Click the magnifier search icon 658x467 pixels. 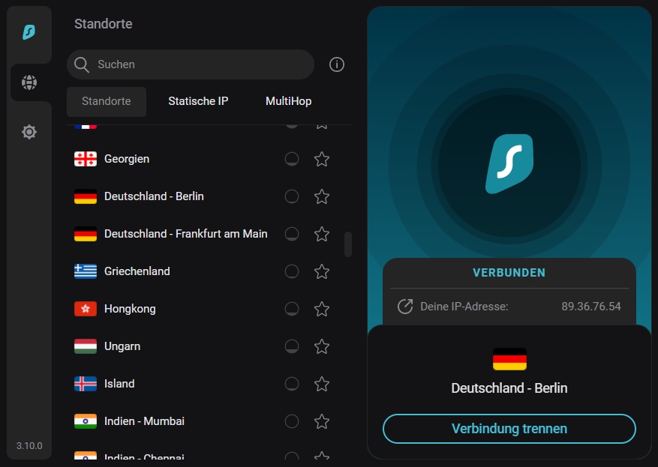click(82, 64)
